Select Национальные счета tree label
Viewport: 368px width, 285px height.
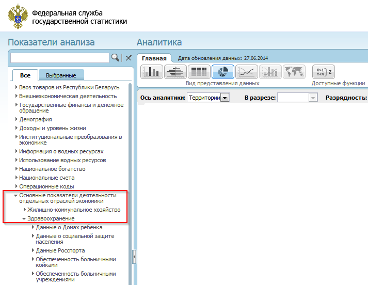pos(46,178)
